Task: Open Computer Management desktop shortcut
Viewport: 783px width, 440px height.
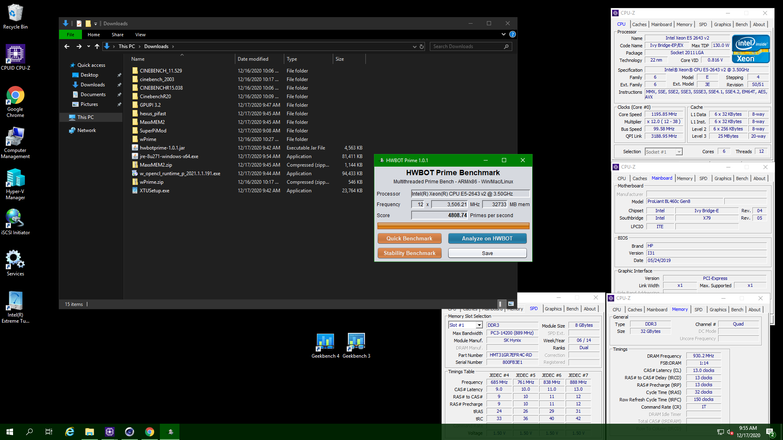Action: tap(15, 143)
